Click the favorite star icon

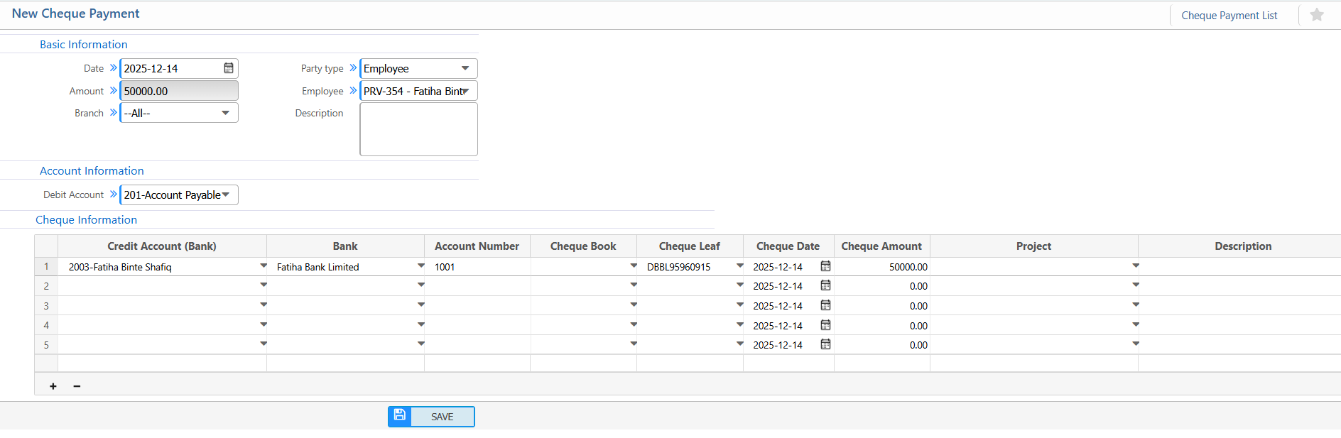coord(1316,15)
